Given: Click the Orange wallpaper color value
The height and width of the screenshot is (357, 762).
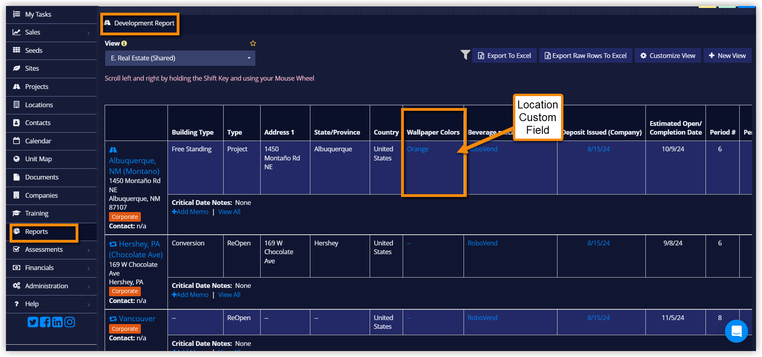Looking at the screenshot, I should click(417, 149).
